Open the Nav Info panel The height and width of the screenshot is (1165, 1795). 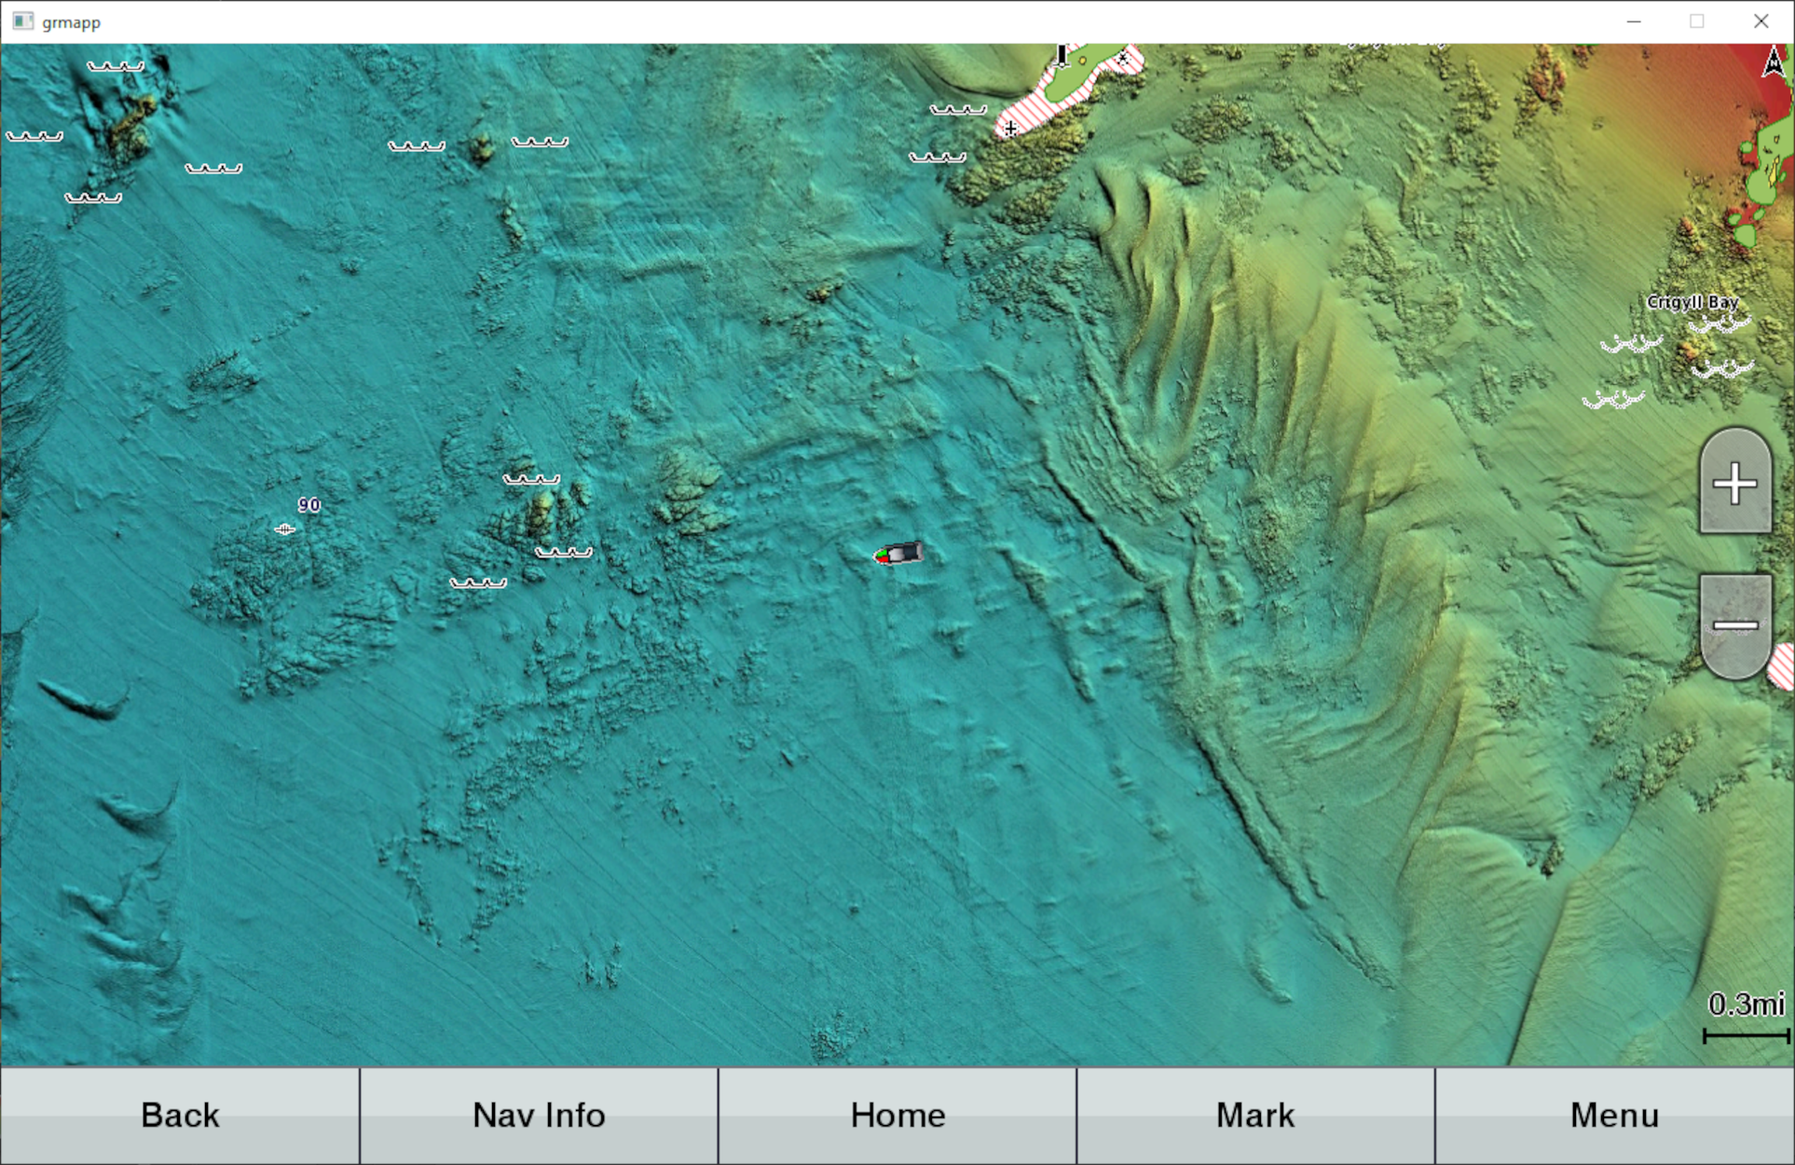[x=539, y=1115]
